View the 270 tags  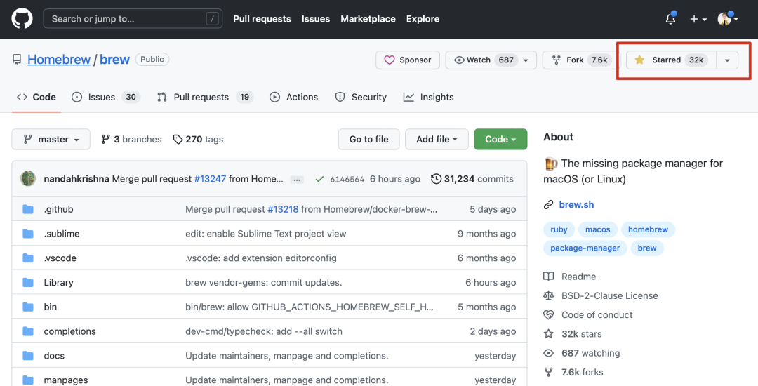(x=198, y=139)
